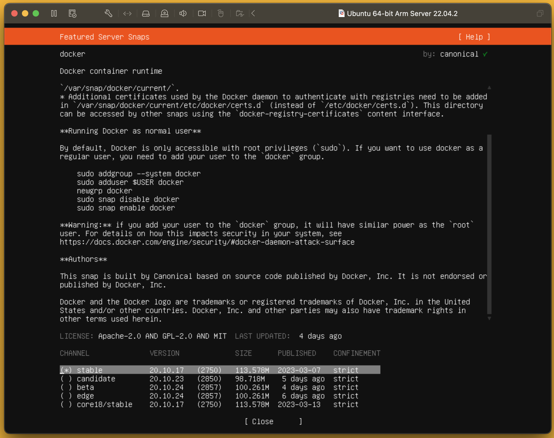The width and height of the screenshot is (554, 438).
Task: Click the Close button
Action: [274, 421]
